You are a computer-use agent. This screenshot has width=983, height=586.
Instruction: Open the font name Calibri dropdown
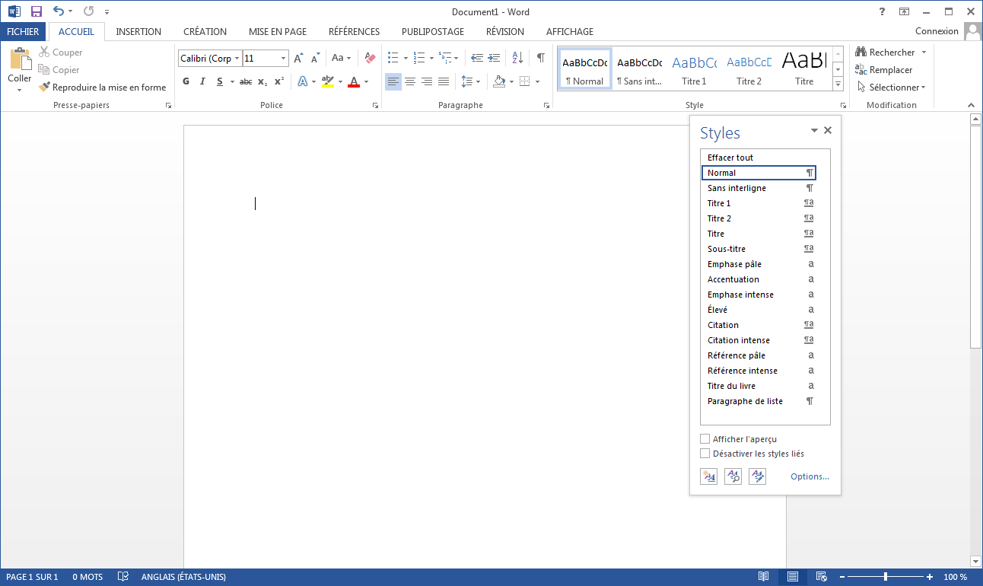237,59
